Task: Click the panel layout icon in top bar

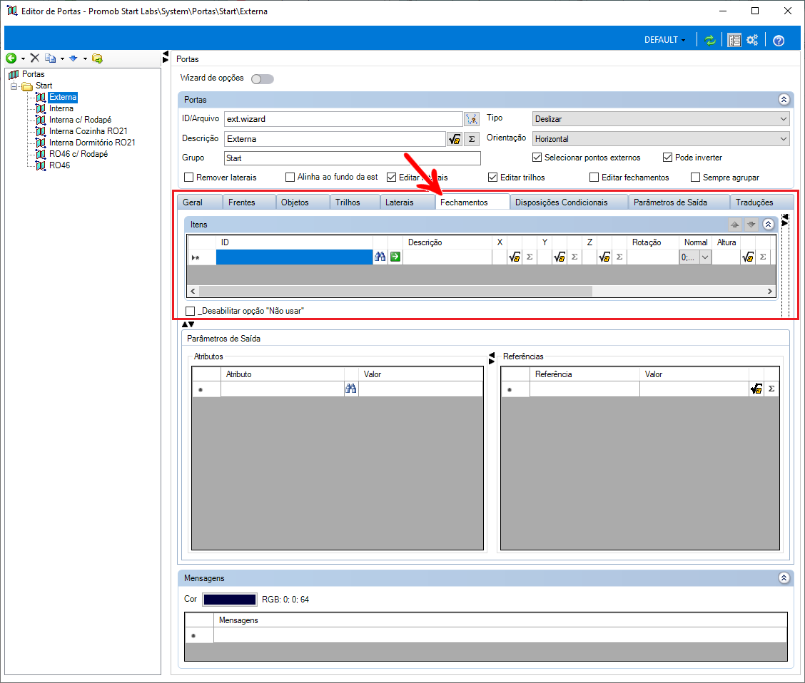Action: [x=734, y=40]
